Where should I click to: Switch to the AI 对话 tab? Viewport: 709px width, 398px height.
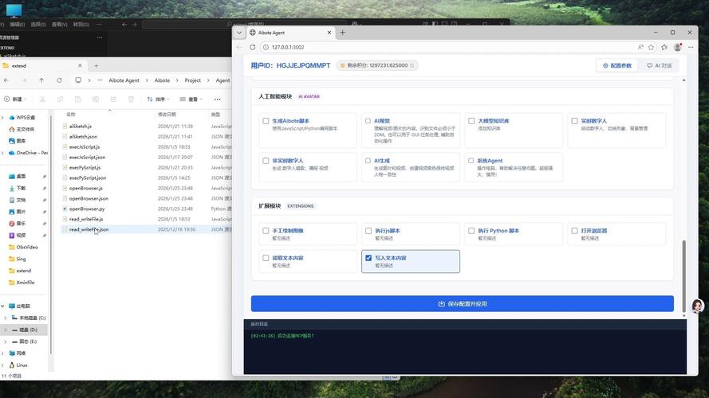[659, 65]
